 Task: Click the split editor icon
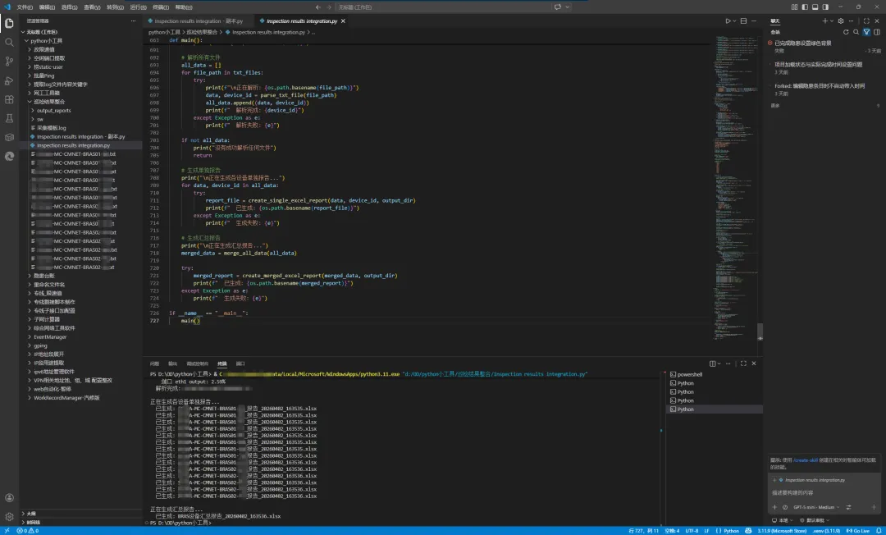[x=745, y=21]
